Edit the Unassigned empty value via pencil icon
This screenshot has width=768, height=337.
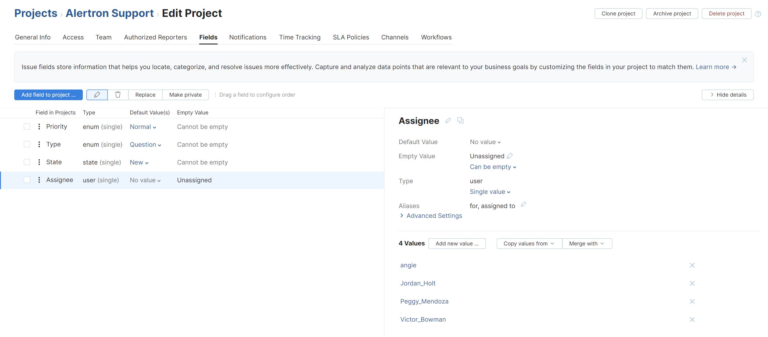(x=510, y=156)
